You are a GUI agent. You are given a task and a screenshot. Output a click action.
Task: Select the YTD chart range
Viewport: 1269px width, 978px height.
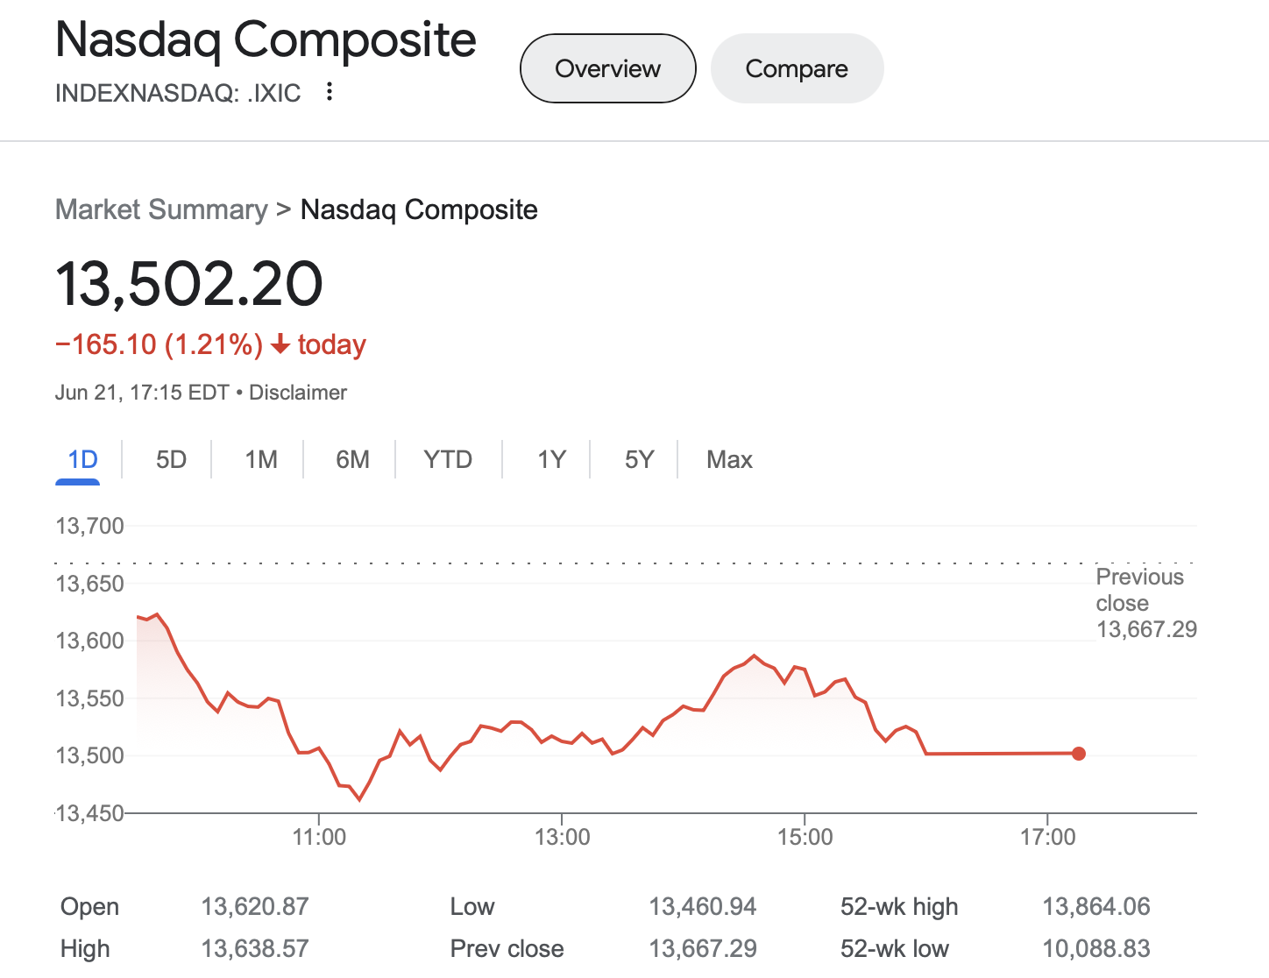pyautogui.click(x=448, y=459)
